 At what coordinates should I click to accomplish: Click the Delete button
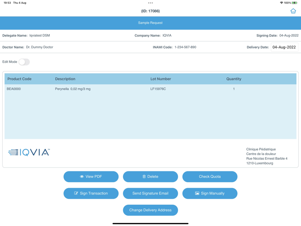[150, 176]
